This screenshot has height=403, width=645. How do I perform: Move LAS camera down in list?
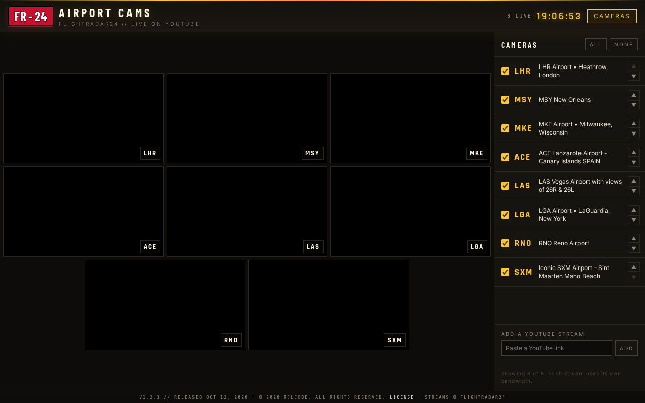[x=634, y=191]
